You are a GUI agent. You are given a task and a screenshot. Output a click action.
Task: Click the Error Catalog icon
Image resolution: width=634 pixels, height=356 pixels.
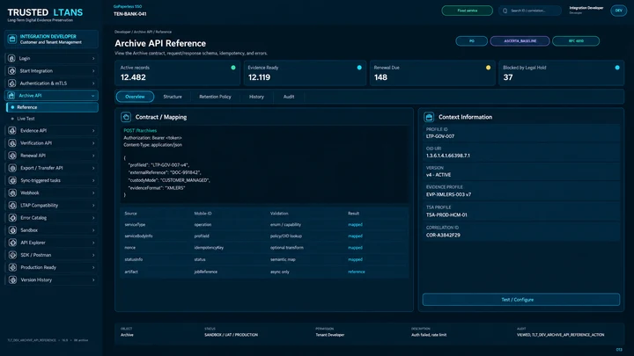point(12,218)
